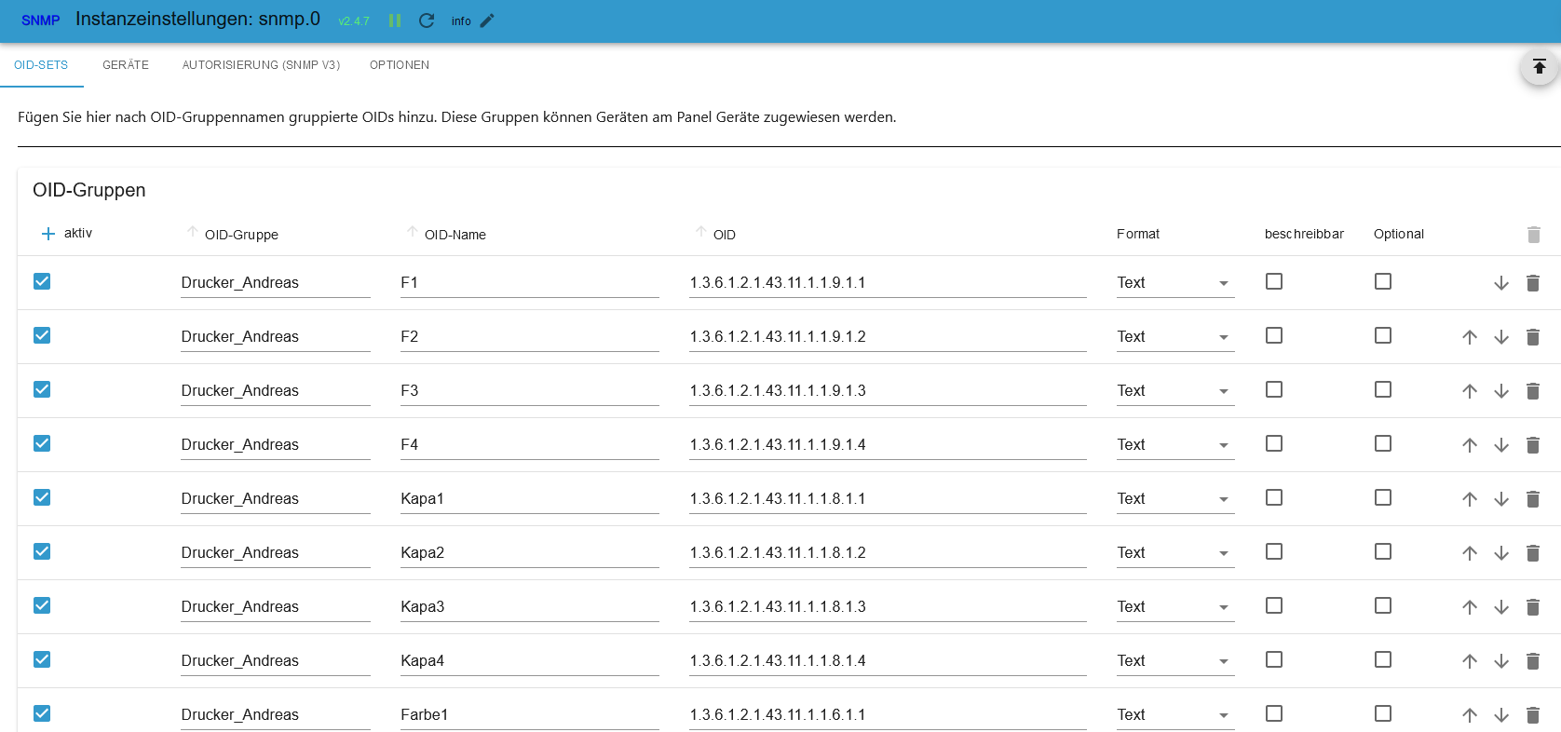Edit the OID-Name field containing F2
This screenshot has height=732, width=1561.
click(x=530, y=337)
